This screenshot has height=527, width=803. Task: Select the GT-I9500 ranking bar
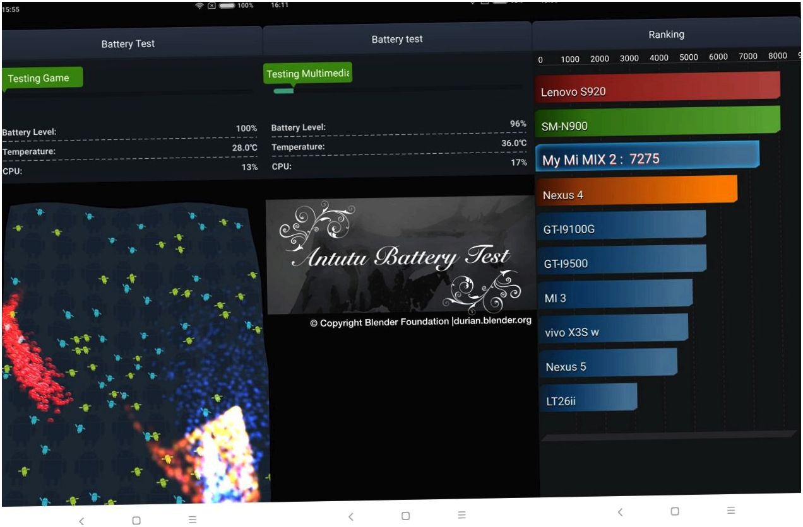point(622,259)
